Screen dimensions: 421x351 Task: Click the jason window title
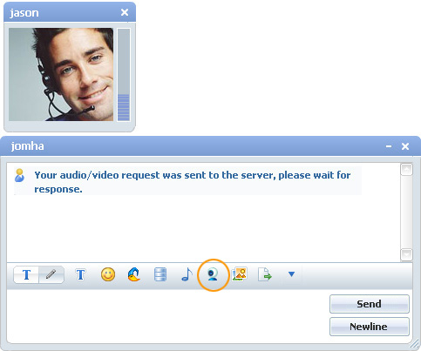(x=24, y=13)
